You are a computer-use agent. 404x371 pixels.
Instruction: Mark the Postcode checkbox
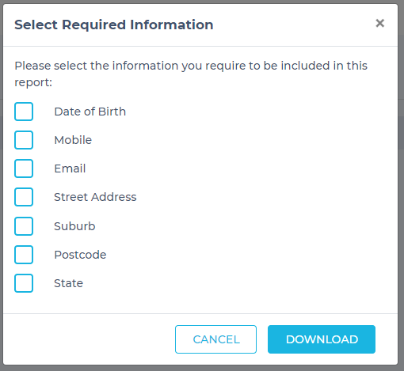click(x=24, y=255)
